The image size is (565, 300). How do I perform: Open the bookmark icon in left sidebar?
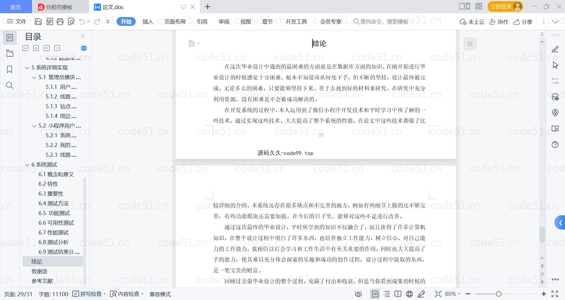tap(10, 69)
